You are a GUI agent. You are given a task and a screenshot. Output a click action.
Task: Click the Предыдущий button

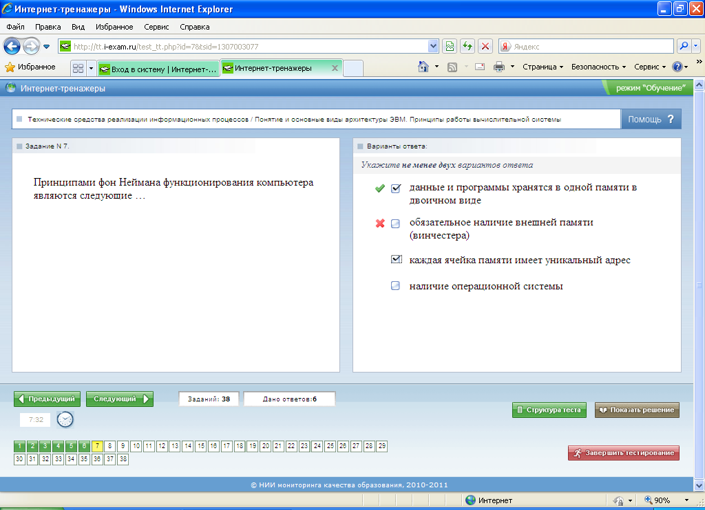coord(48,399)
